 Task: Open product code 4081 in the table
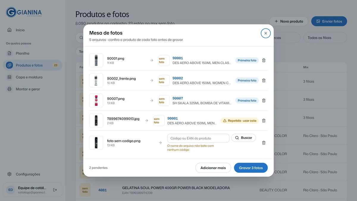pos(102,190)
